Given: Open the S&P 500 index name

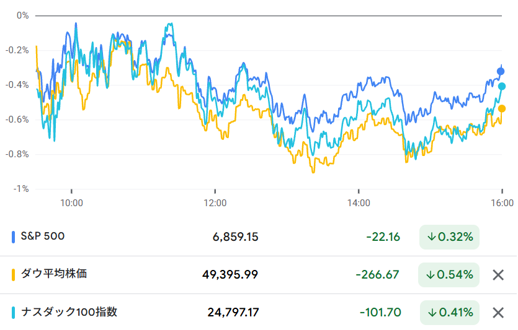Looking at the screenshot, I should pyautogui.click(x=43, y=236).
